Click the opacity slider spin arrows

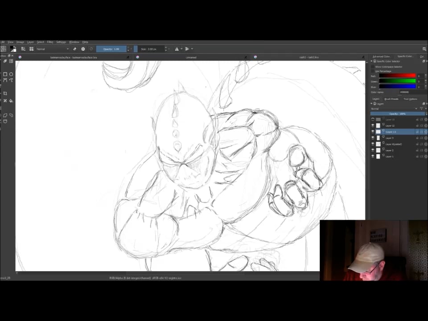click(128, 49)
